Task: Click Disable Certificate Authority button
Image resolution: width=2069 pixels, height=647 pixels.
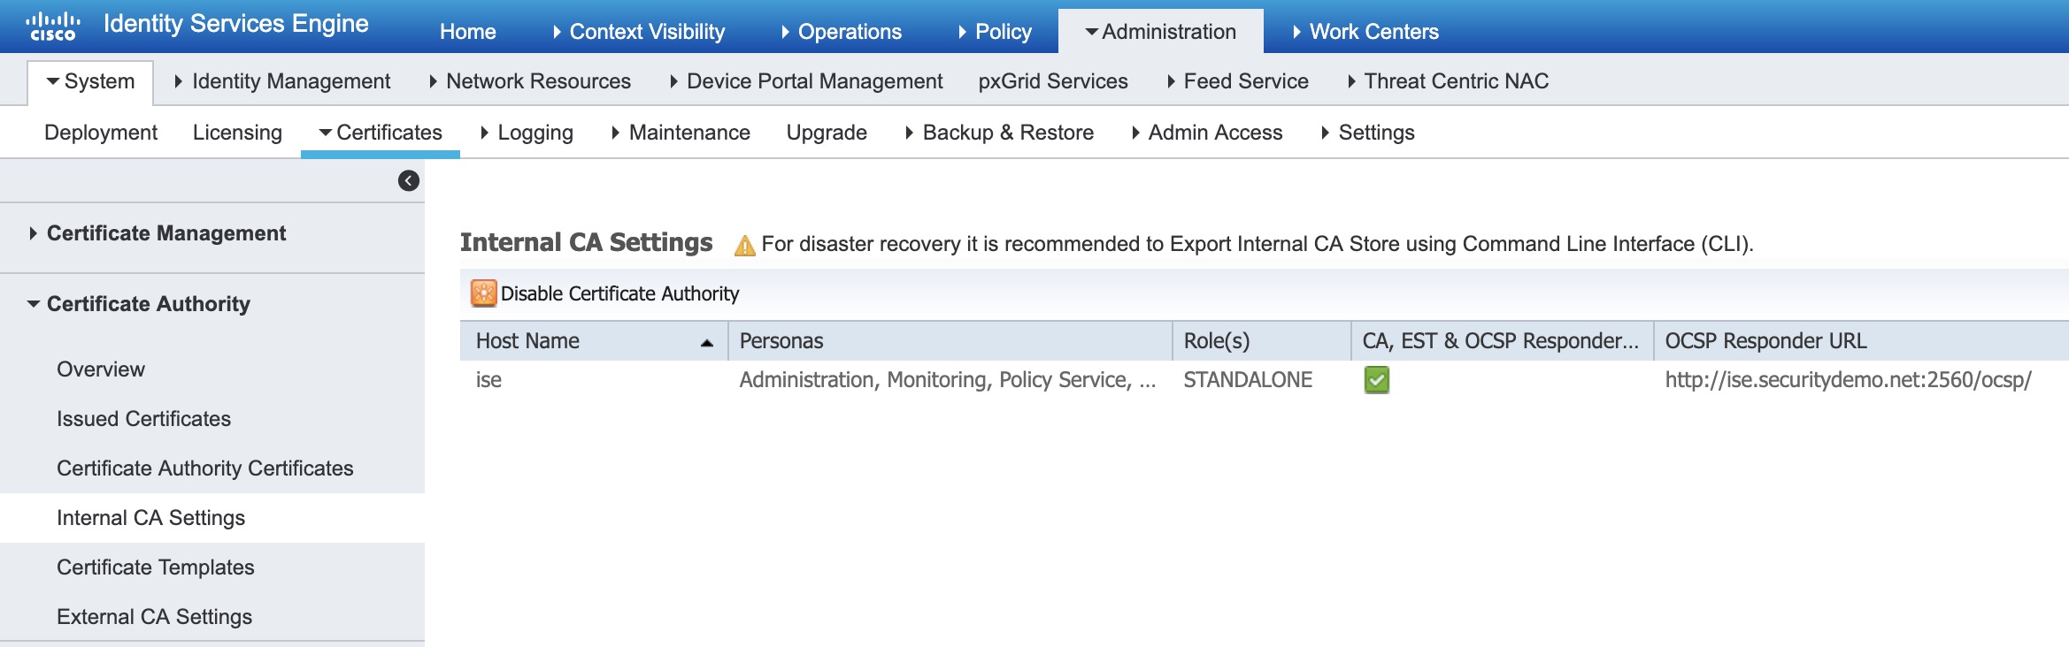Action: point(605,293)
